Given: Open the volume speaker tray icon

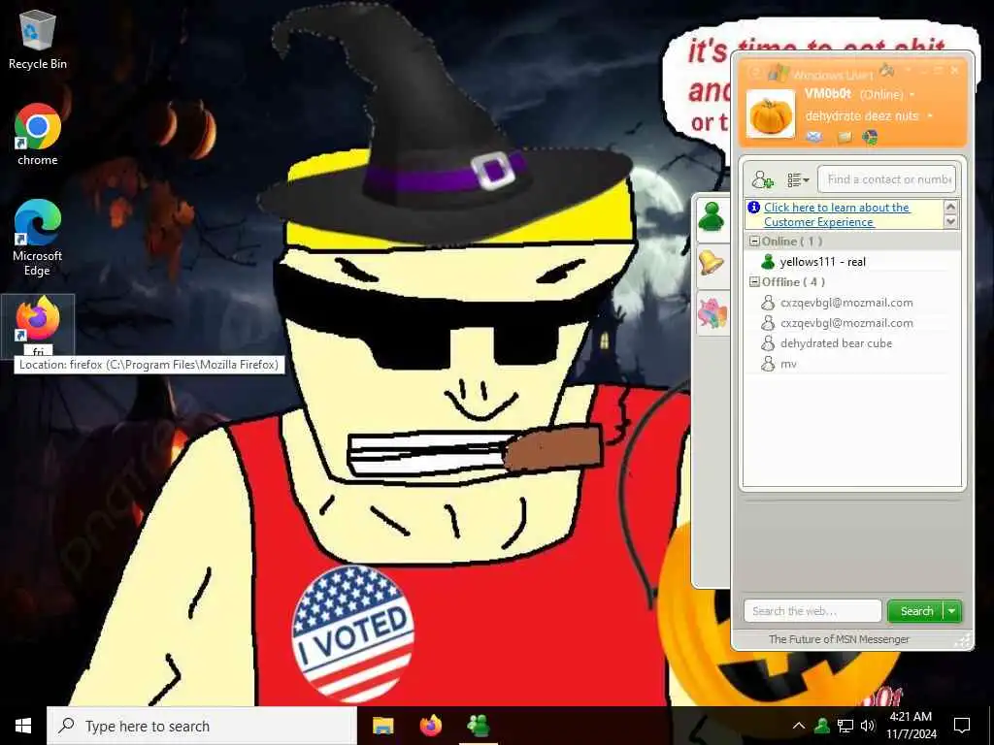Looking at the screenshot, I should pyautogui.click(x=868, y=726).
